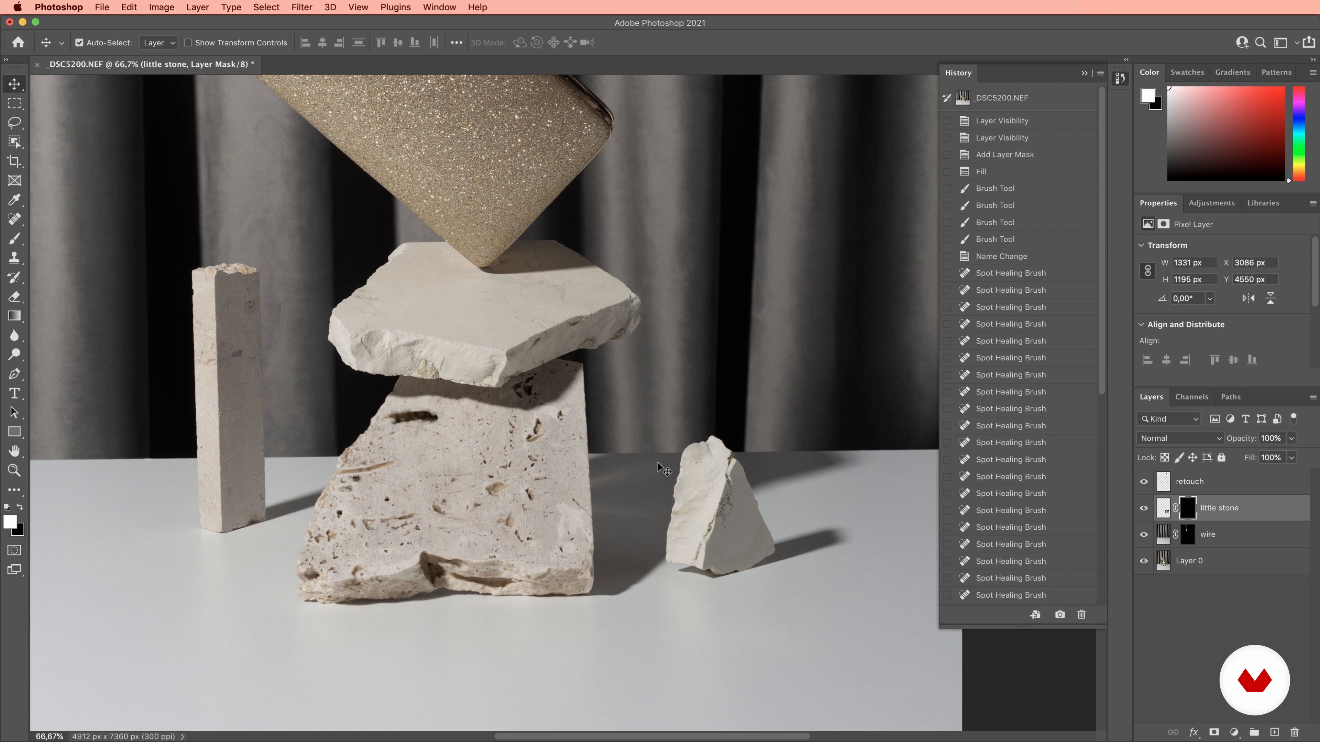The height and width of the screenshot is (742, 1320).
Task: Collapse Align and Distribute section
Action: tap(1141, 325)
